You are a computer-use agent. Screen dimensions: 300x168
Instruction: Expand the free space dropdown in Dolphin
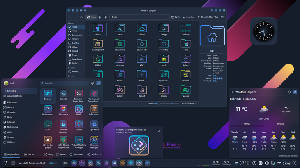pos(196,104)
